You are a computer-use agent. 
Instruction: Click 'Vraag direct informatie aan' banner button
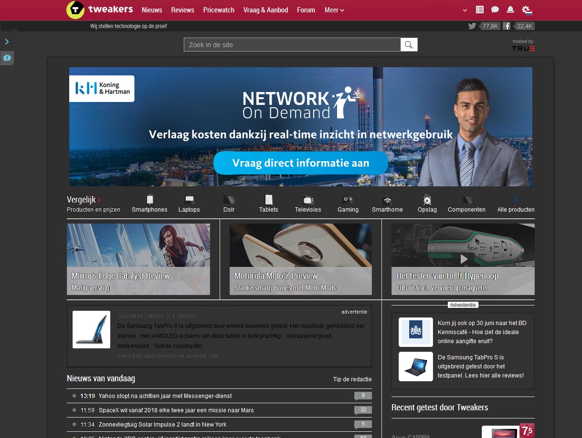click(301, 163)
